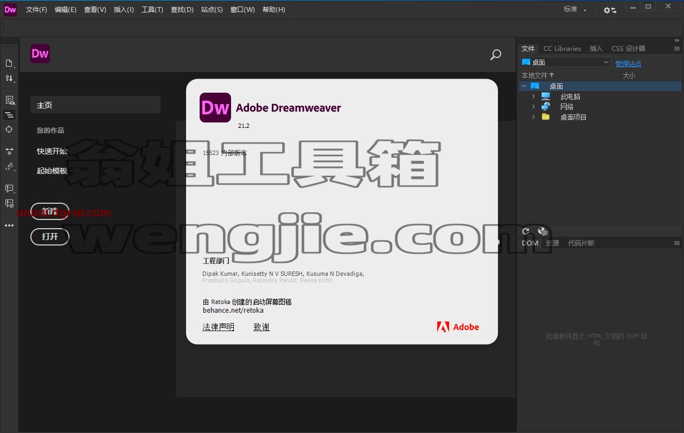Open the 帮助(H) menu
Image resolution: width=684 pixels, height=433 pixels.
(273, 10)
